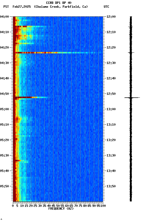Click the '13:00' UTC time label
142x222 pixels.
[111, 109]
